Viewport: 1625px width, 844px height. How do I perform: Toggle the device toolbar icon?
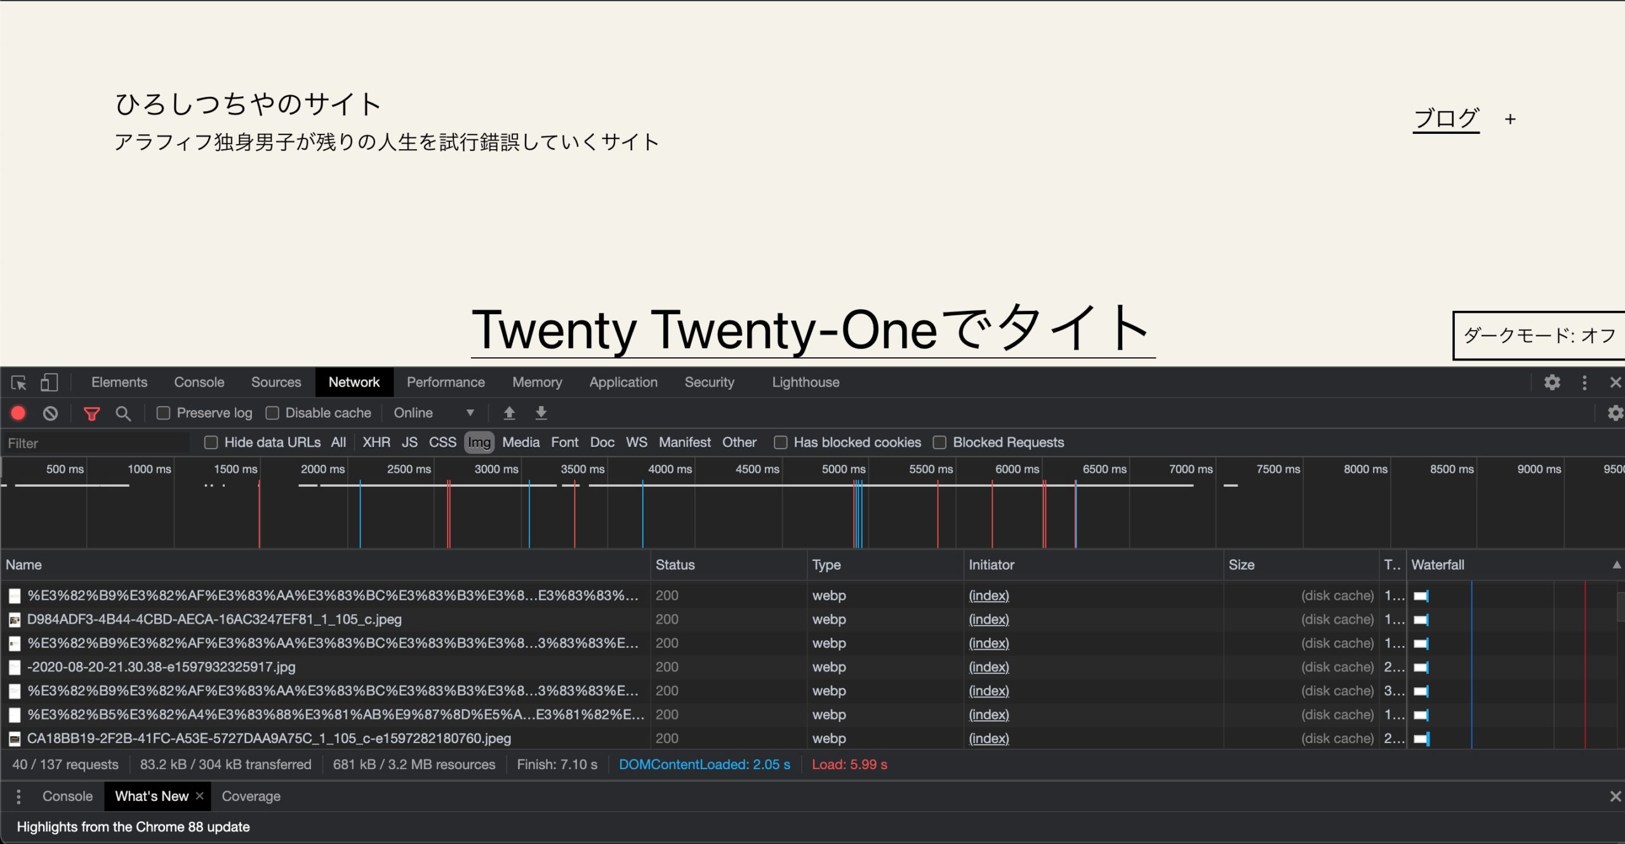pyautogui.click(x=49, y=383)
